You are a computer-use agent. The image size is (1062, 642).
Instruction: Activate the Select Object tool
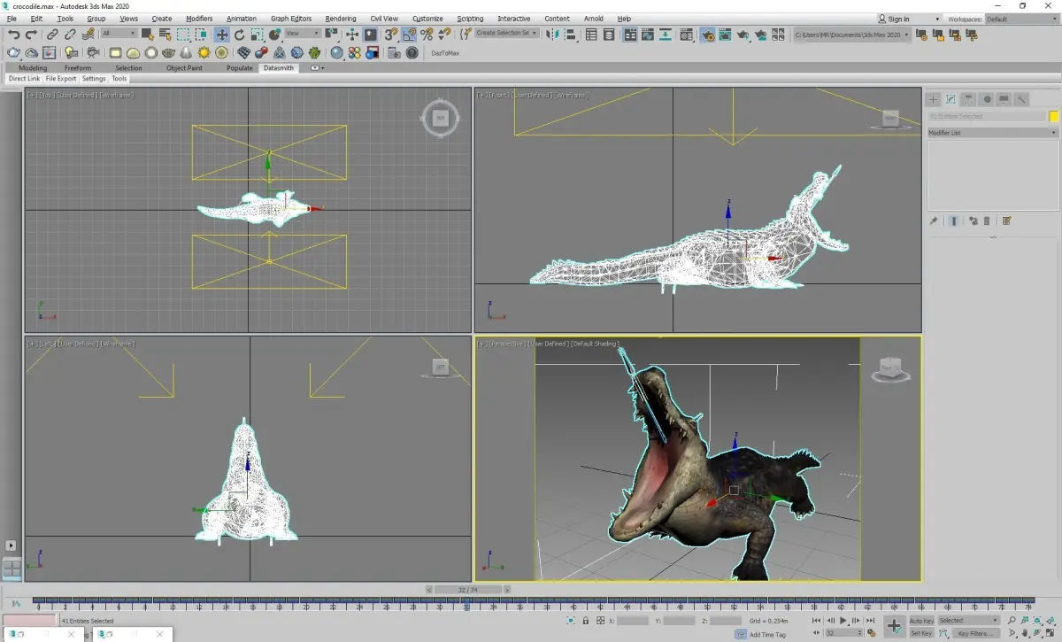point(147,35)
